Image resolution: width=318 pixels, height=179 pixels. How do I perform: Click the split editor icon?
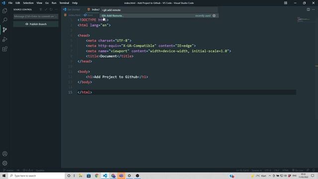pyautogui.click(x=308, y=9)
